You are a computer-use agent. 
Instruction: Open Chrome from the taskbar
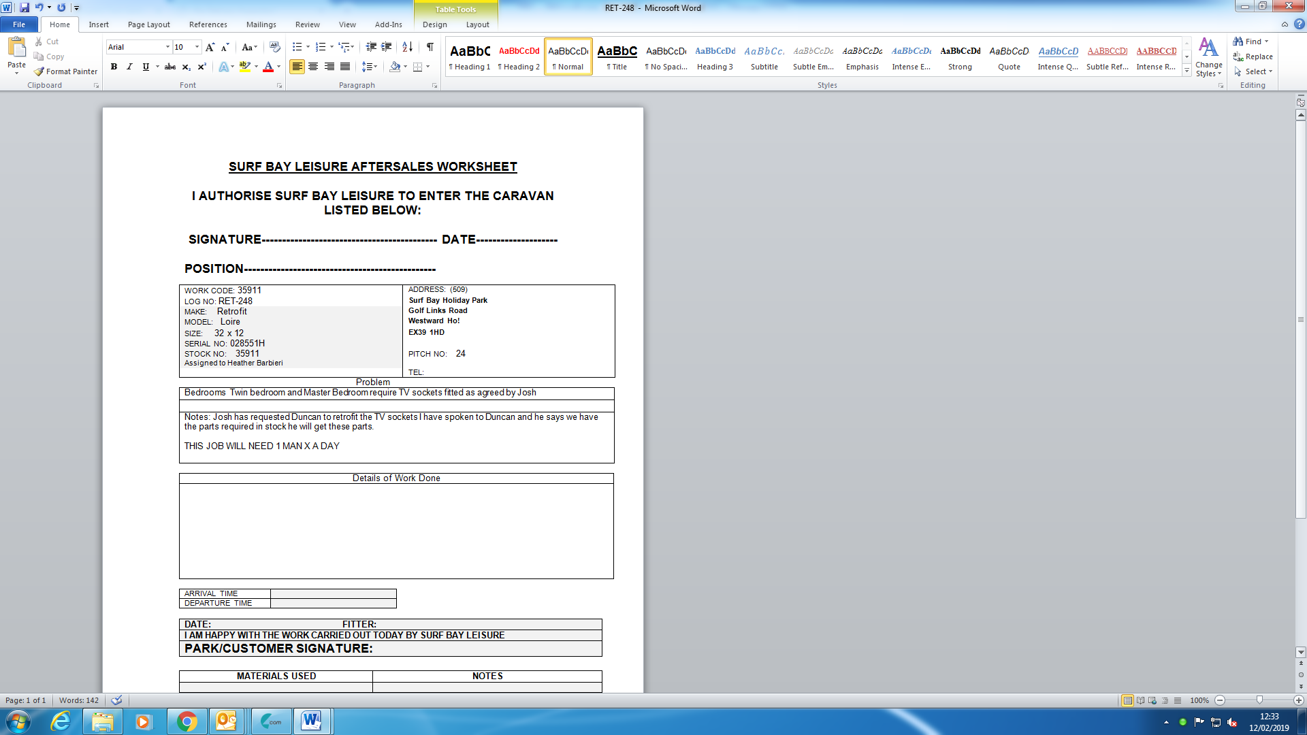tap(187, 721)
